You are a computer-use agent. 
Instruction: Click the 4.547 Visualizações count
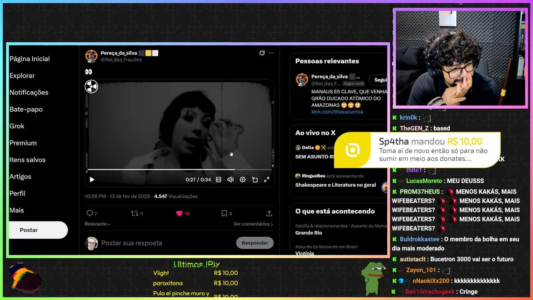tap(176, 196)
